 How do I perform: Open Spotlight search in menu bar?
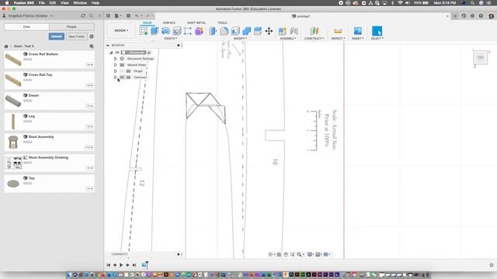pyautogui.click(x=472, y=3)
